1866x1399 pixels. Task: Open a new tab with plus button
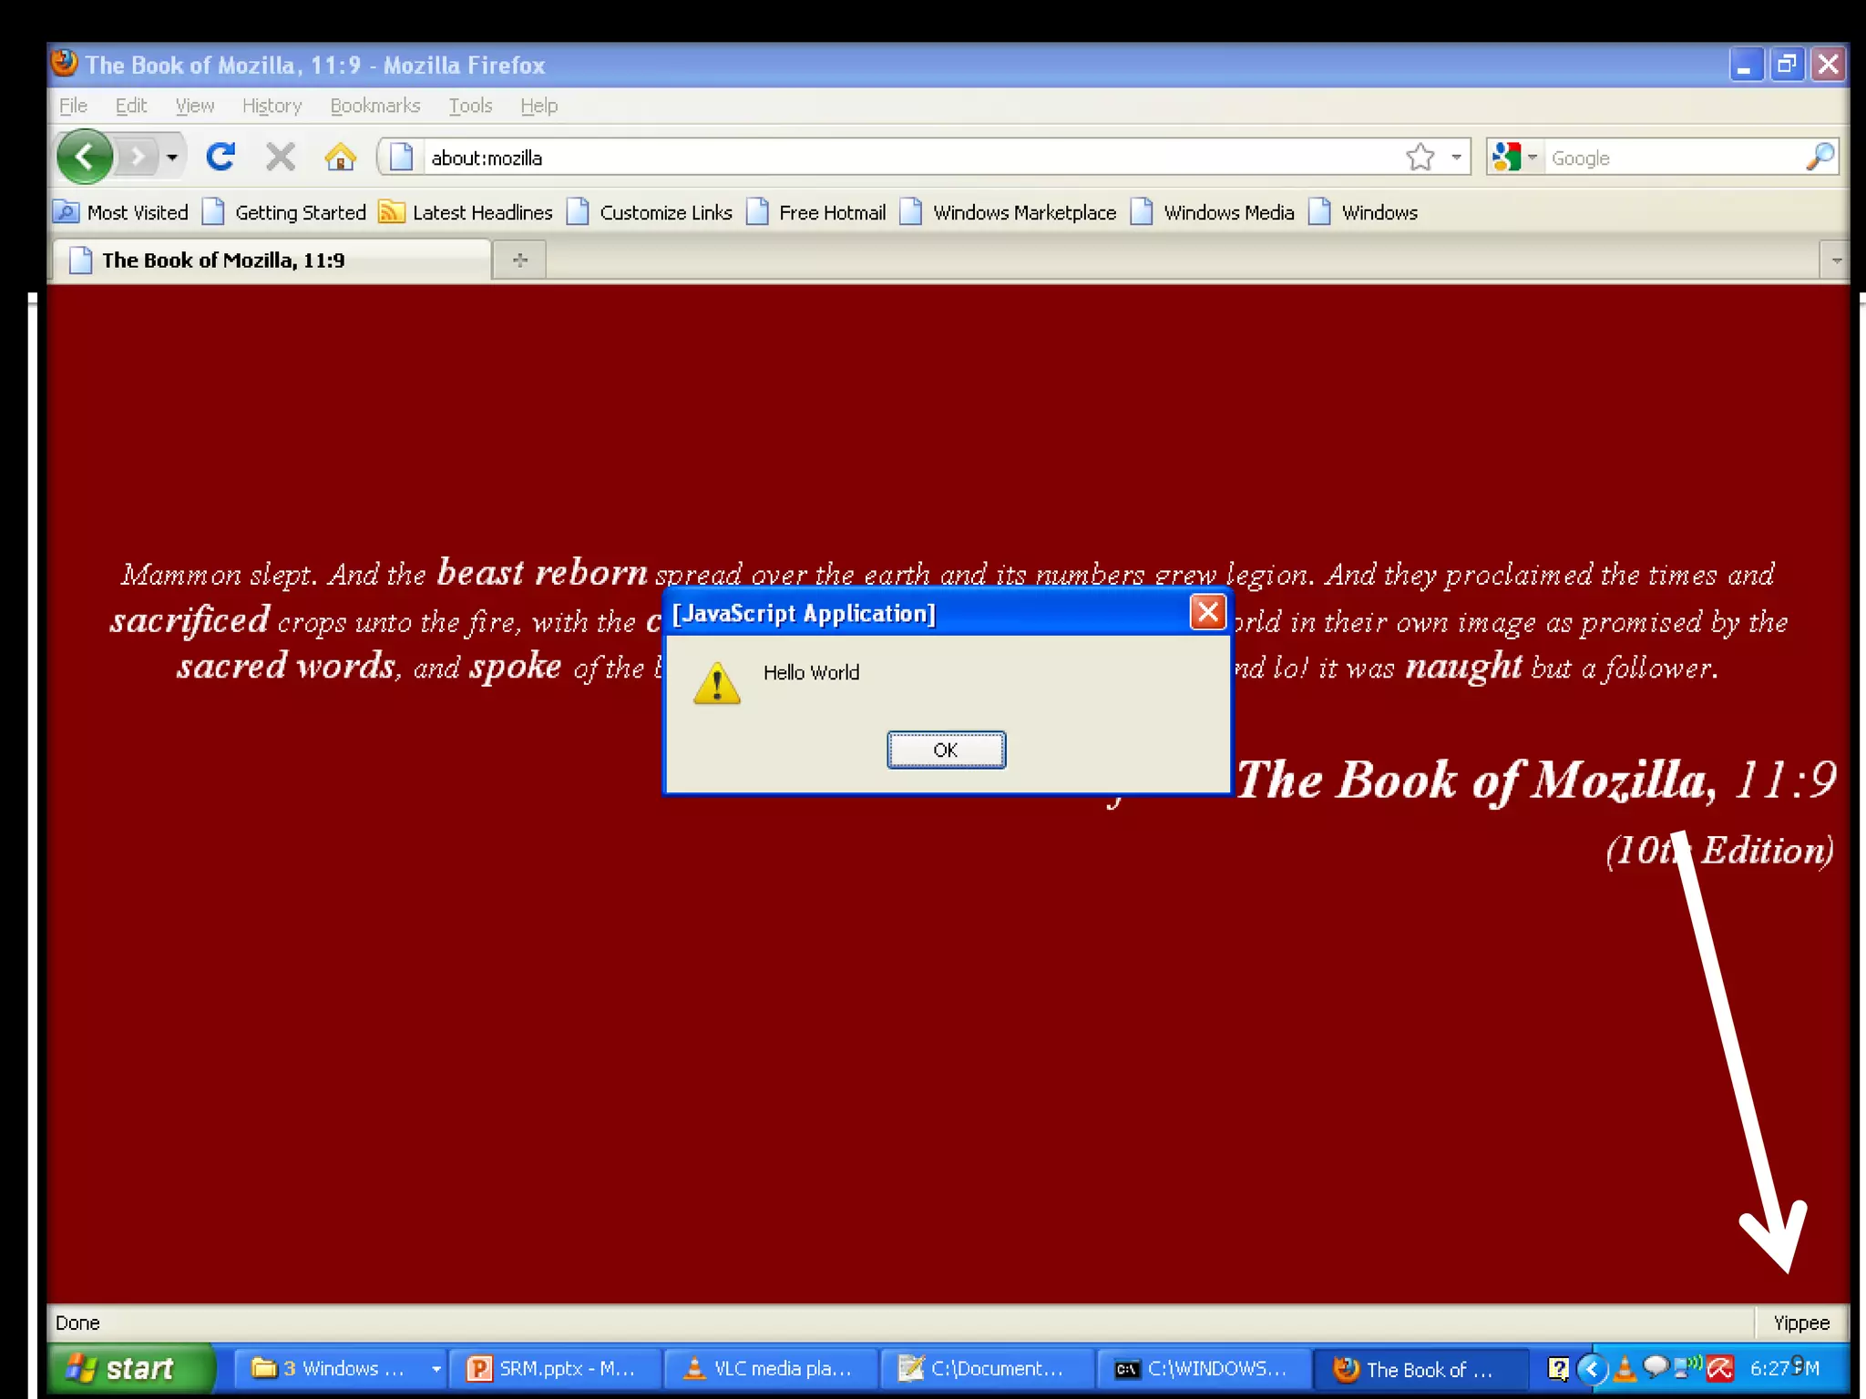[x=519, y=260]
